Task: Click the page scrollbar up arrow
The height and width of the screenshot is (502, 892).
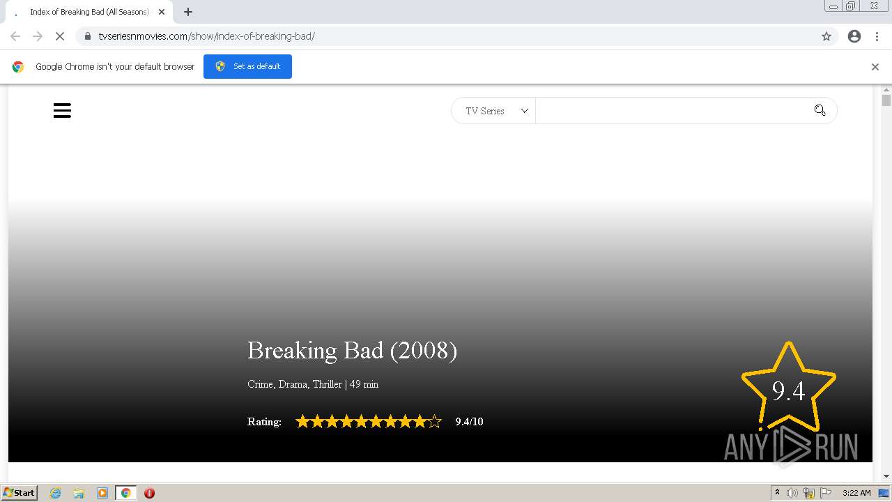Action: [886, 90]
